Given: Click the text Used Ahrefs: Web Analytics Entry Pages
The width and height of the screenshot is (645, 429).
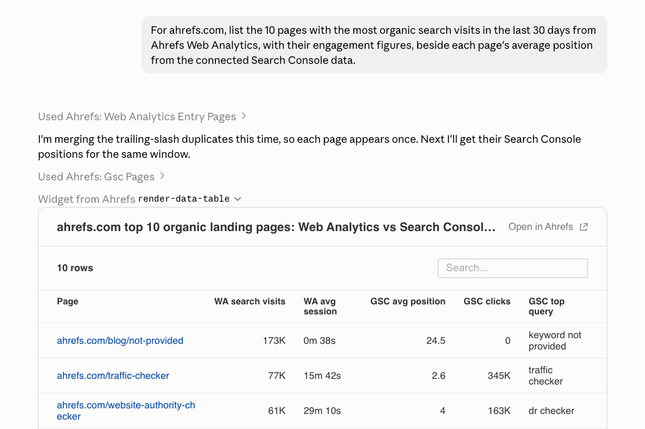Looking at the screenshot, I should point(137,116).
